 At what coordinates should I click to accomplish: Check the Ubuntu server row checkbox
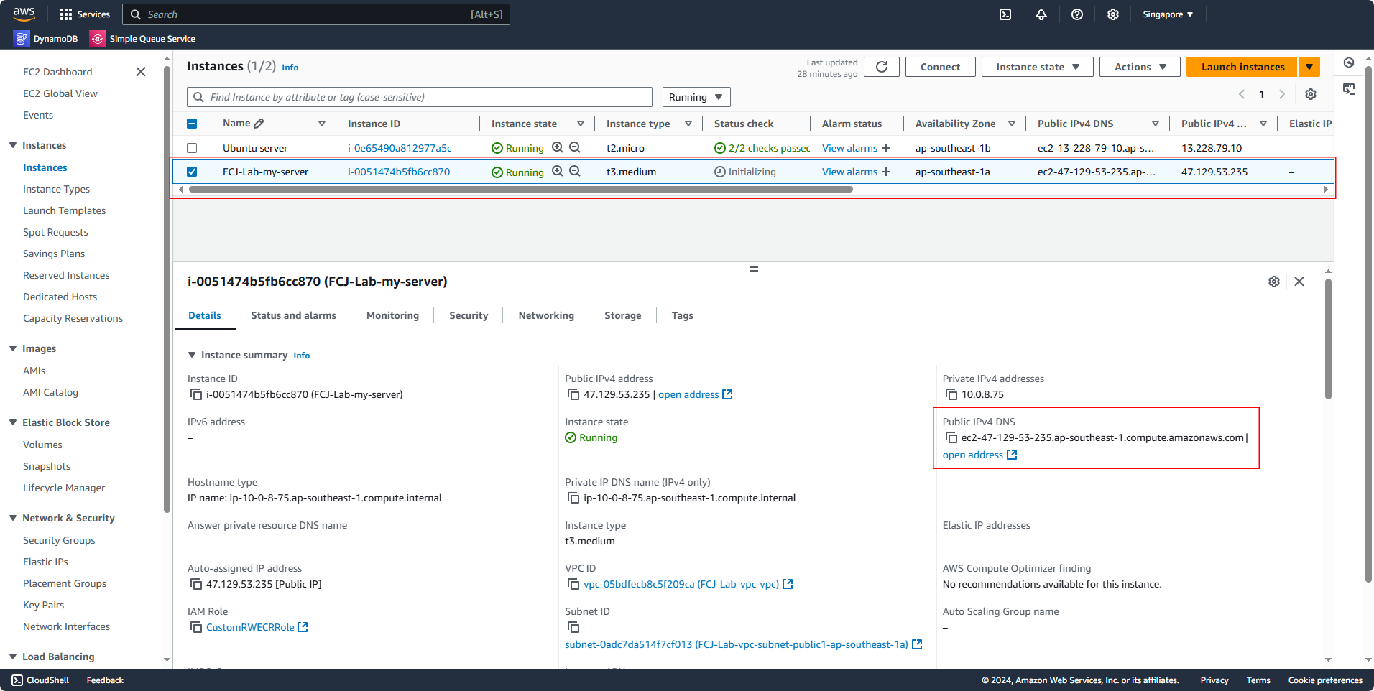click(192, 148)
